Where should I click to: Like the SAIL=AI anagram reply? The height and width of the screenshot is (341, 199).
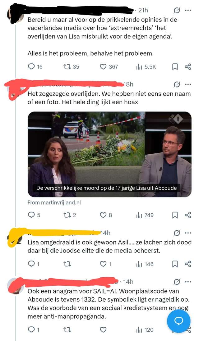103,330
